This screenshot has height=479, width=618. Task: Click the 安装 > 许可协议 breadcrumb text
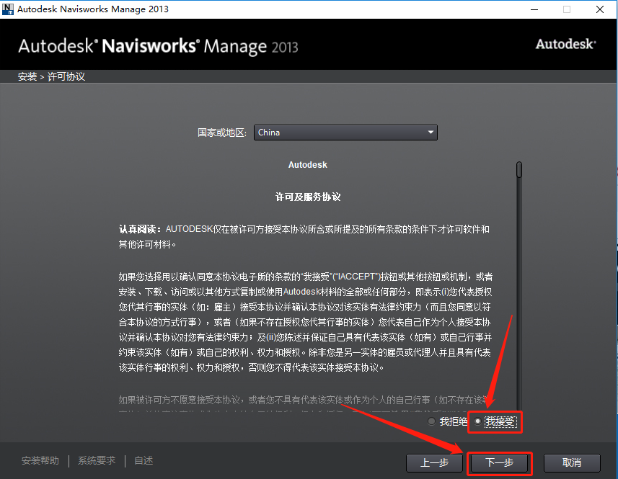[51, 76]
